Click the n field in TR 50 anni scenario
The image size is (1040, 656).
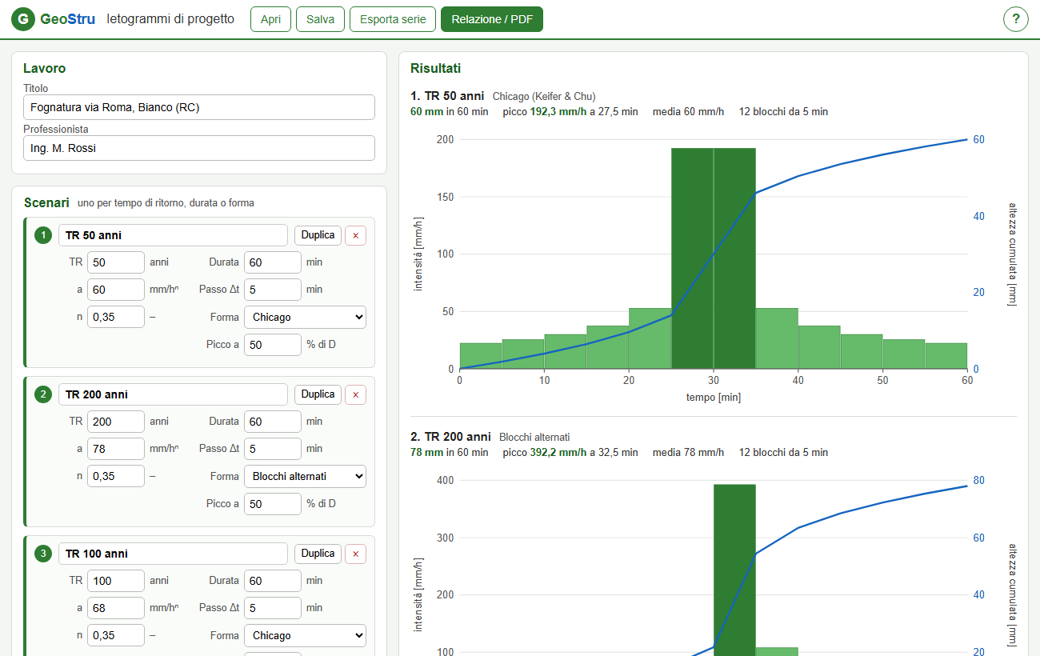pyautogui.click(x=116, y=317)
